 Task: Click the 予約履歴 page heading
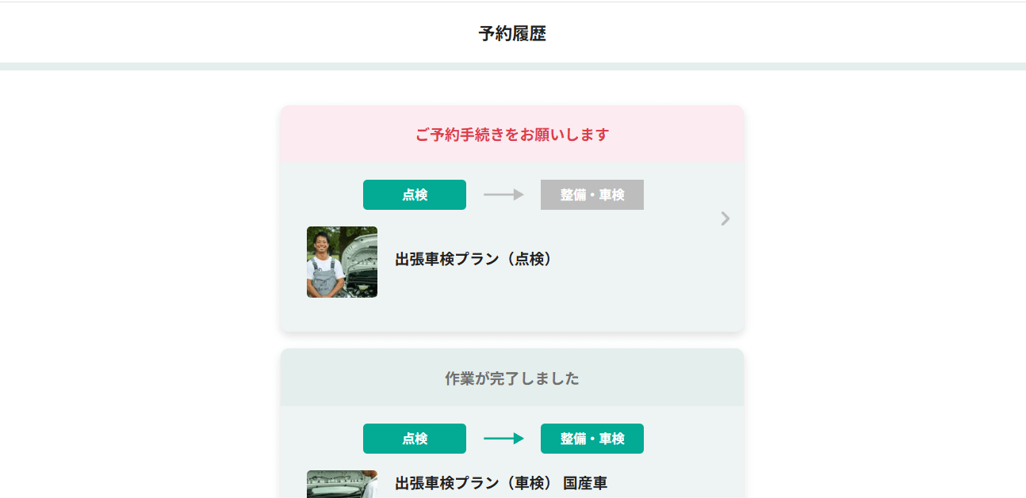click(512, 34)
